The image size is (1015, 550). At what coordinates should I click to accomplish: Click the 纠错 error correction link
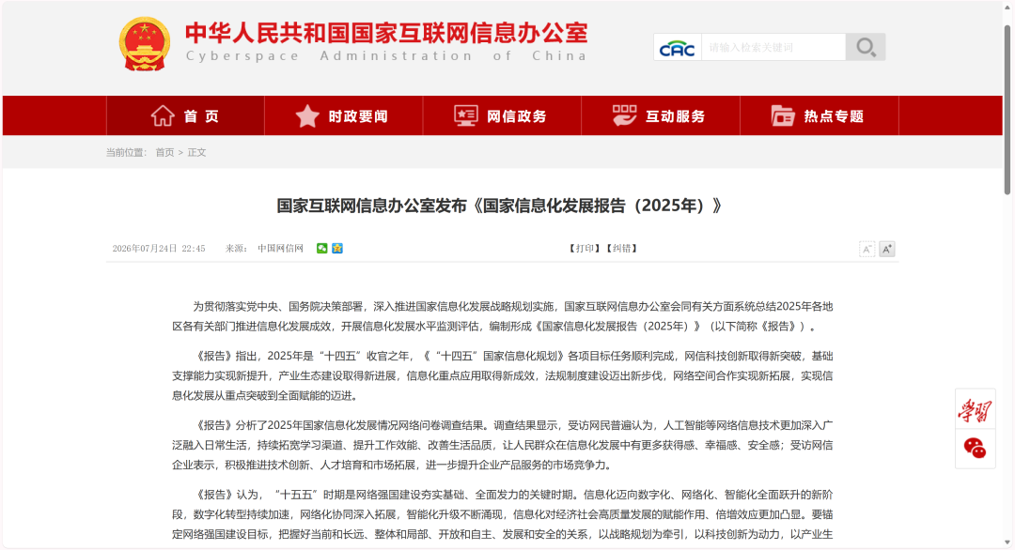click(621, 248)
